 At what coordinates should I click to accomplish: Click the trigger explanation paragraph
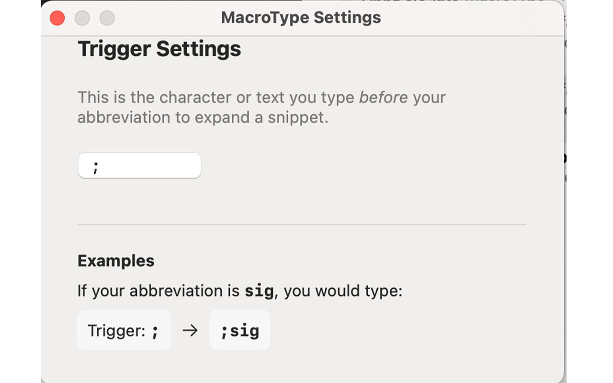(x=261, y=107)
